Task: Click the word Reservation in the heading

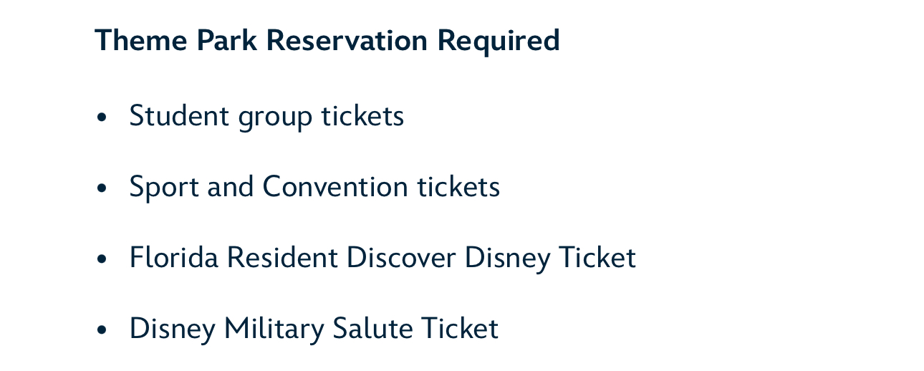Action: click(x=347, y=40)
